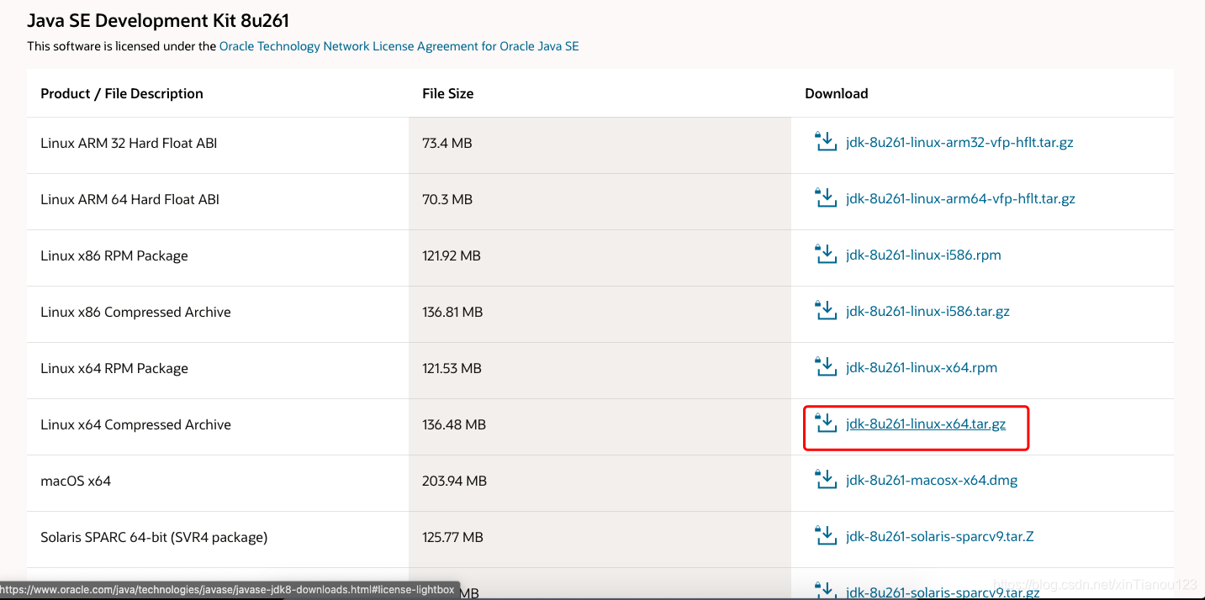Select Linux x64 Compressed Archive text
This screenshot has height=600, width=1205.
(x=135, y=424)
